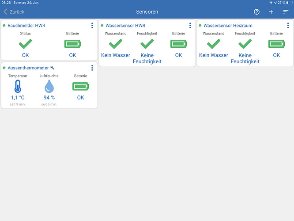Click Wassersensor HWR Wasserstand checkmark

[x=115, y=44]
